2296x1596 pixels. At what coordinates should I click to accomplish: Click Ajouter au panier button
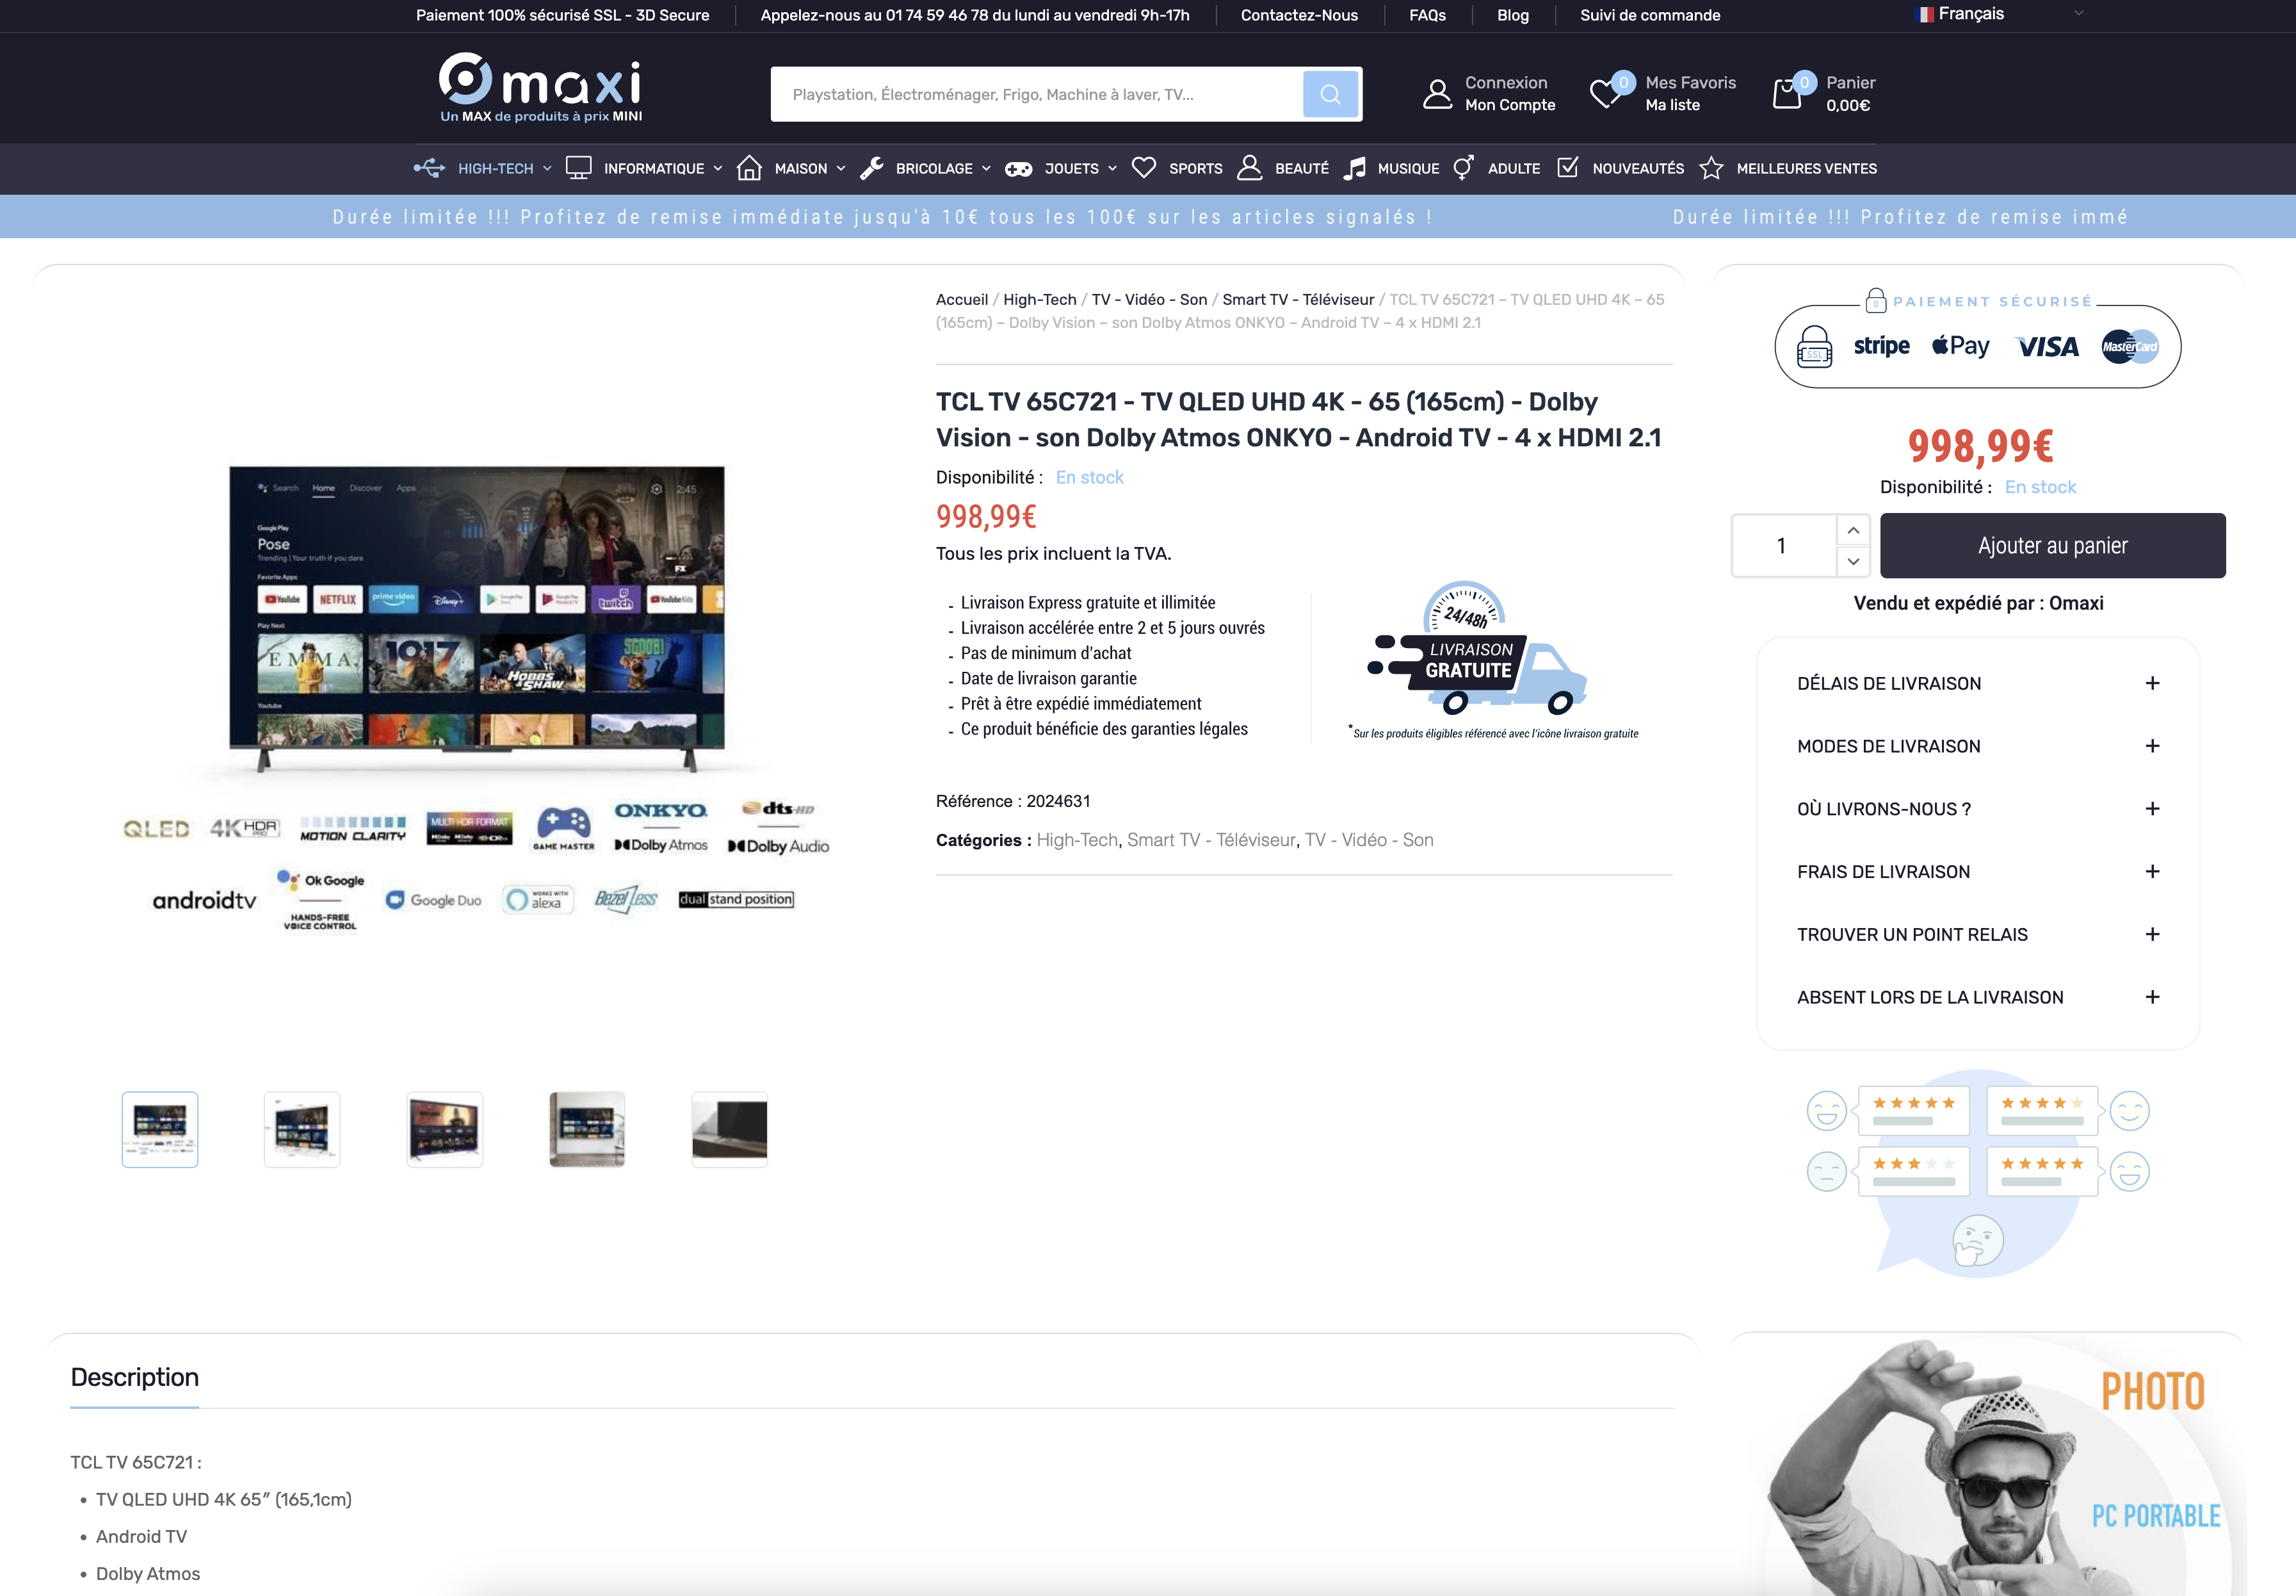click(x=2052, y=545)
